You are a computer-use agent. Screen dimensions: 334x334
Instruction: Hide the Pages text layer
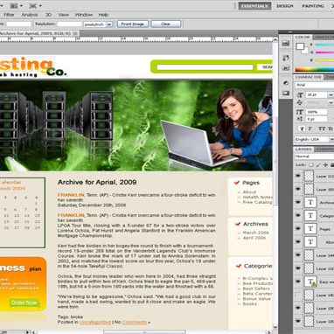click(x=298, y=228)
